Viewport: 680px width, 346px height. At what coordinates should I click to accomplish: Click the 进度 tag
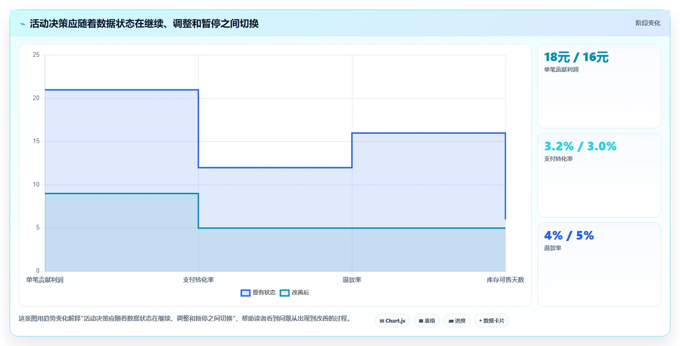point(457,321)
